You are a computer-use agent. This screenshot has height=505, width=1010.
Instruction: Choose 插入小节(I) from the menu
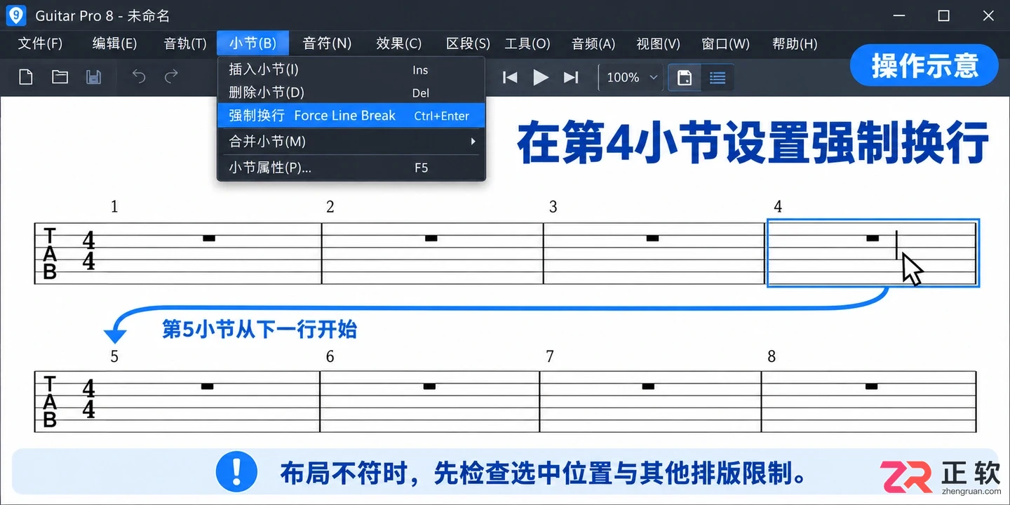pos(351,69)
